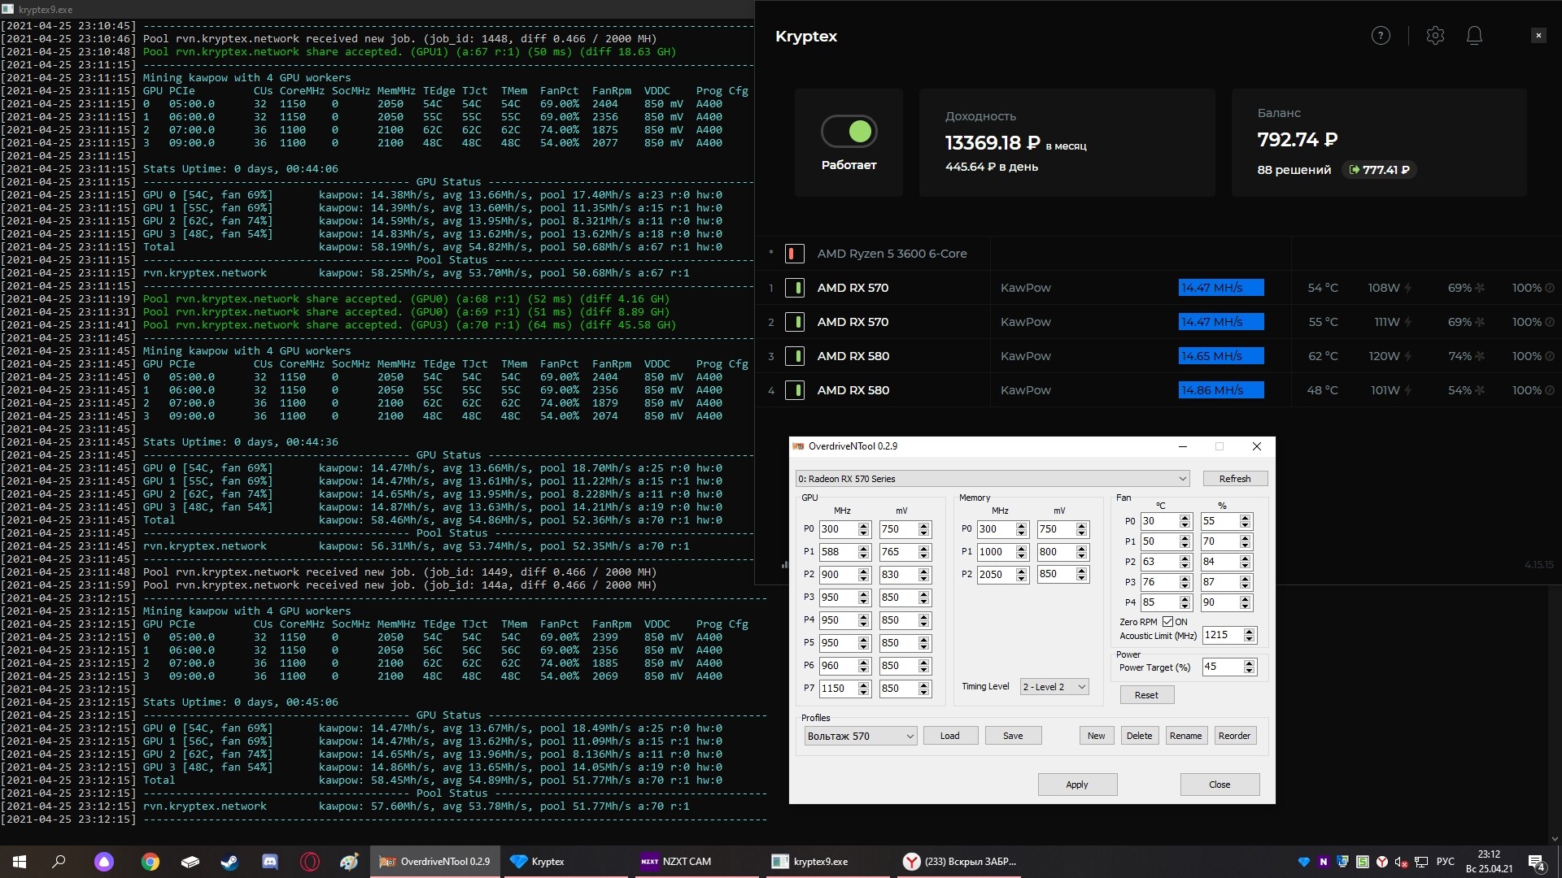Switch the РУС input language indicator
Image resolution: width=1562 pixels, height=878 pixels.
[1446, 862]
